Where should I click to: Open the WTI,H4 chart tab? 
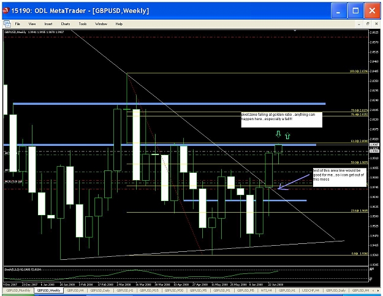(x=266, y=290)
